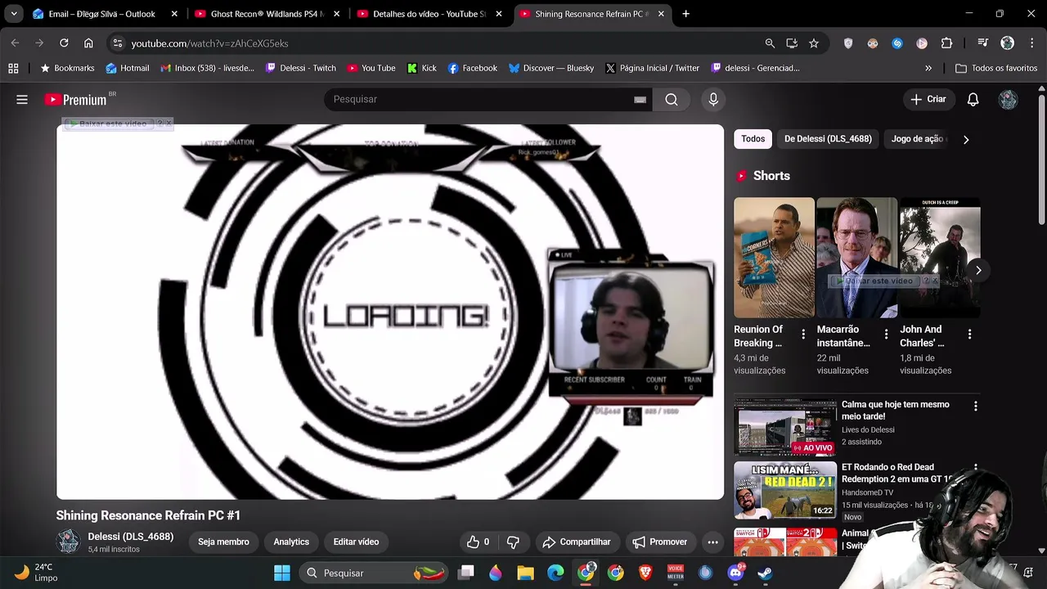
Task: Open Delessi channel avatar below video
Action: [x=68, y=542]
